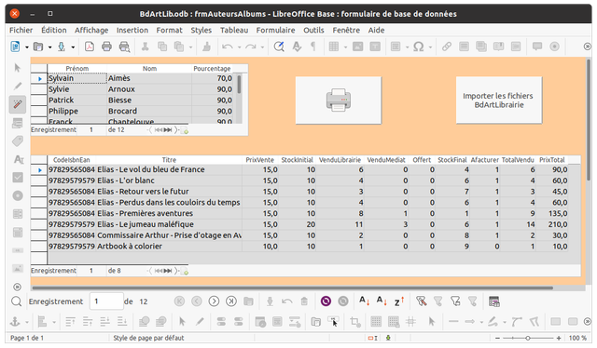This screenshot has height=348, width=597.
Task: Select Artbook à colorier title cell
Action: [169, 247]
